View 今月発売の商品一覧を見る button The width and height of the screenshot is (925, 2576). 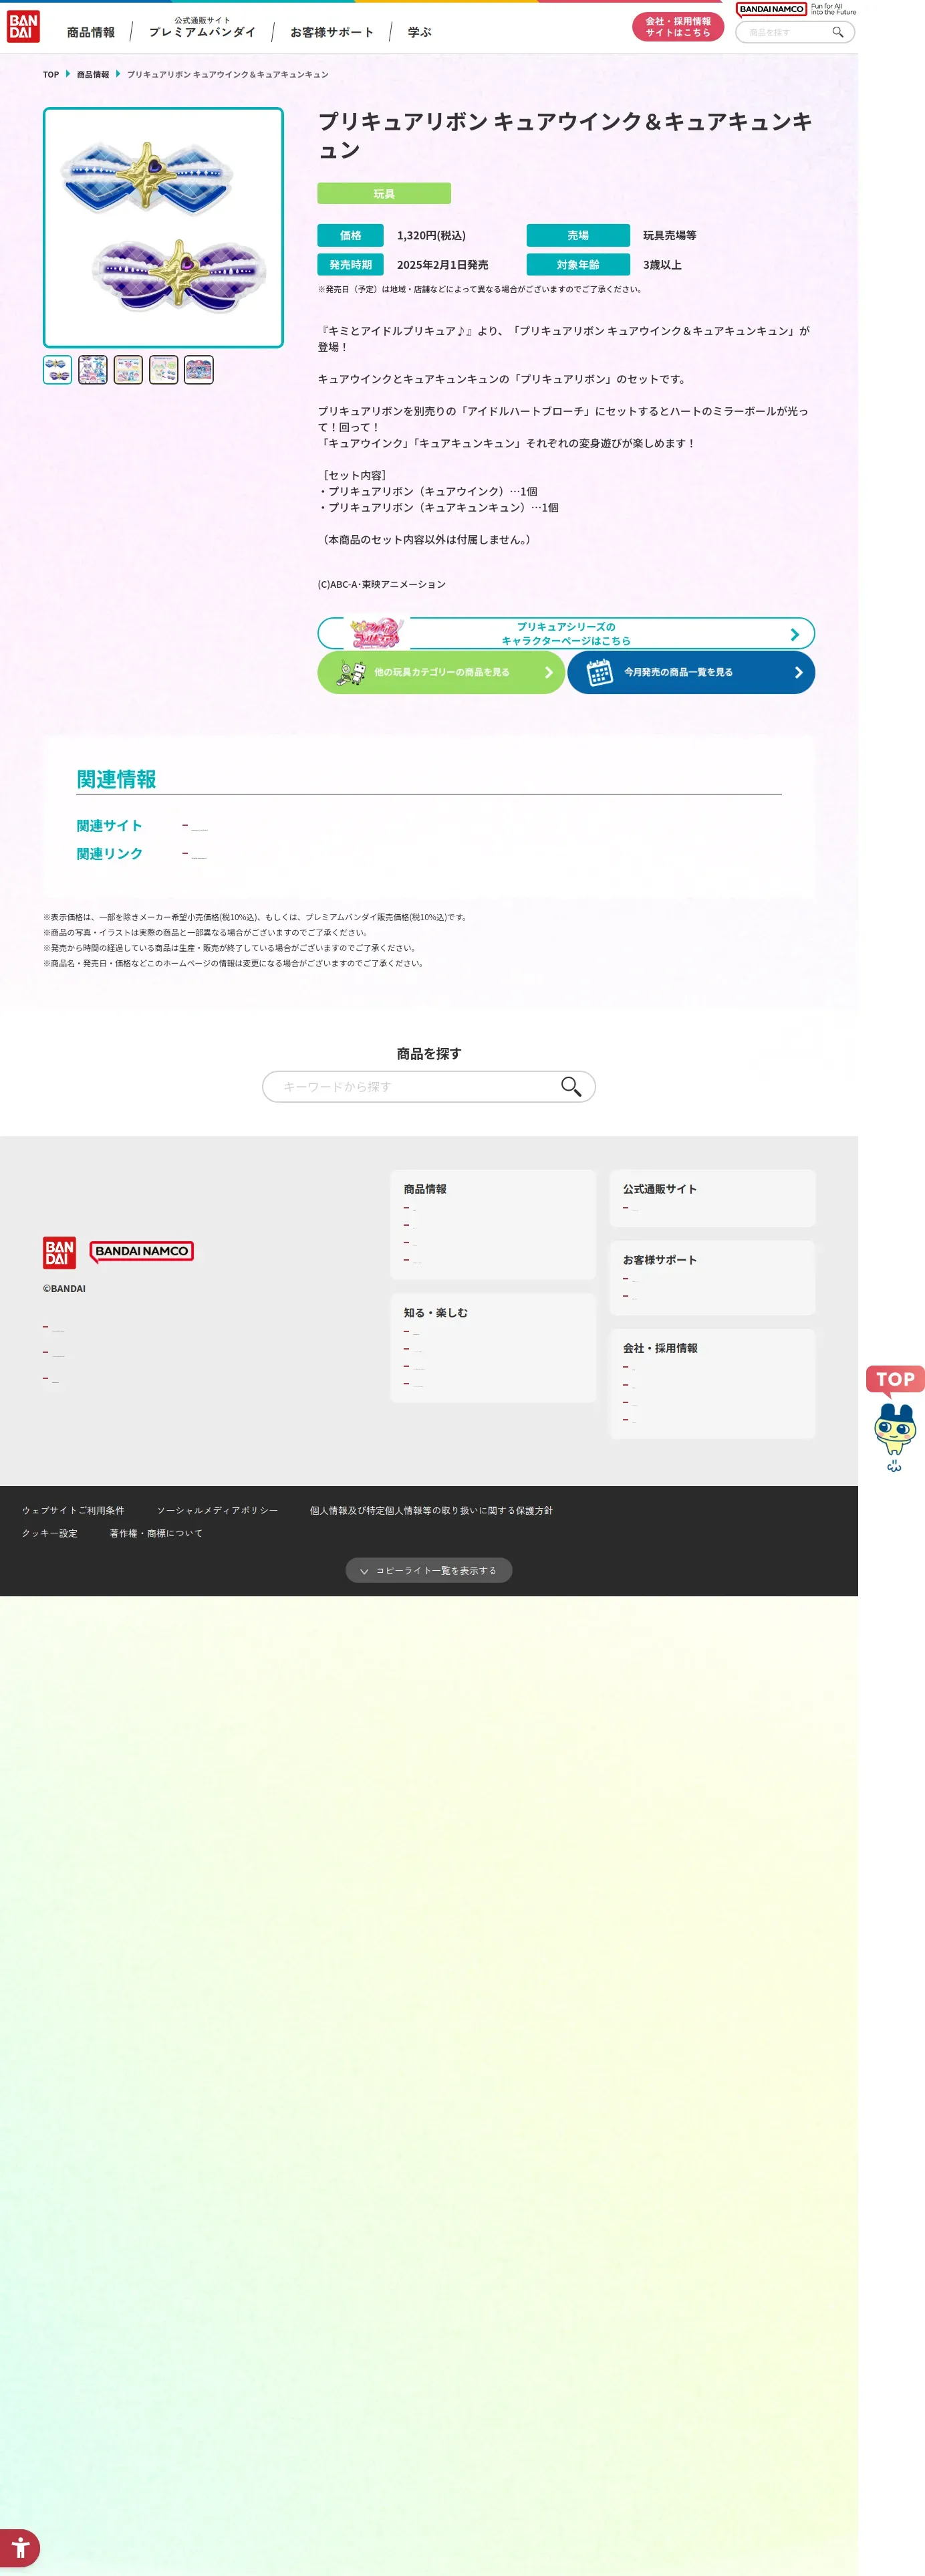pos(691,673)
